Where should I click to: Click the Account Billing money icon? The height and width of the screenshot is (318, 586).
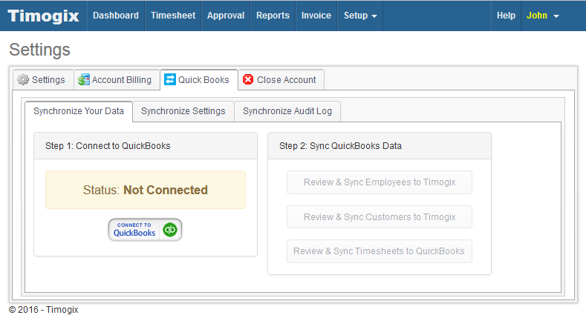[84, 79]
